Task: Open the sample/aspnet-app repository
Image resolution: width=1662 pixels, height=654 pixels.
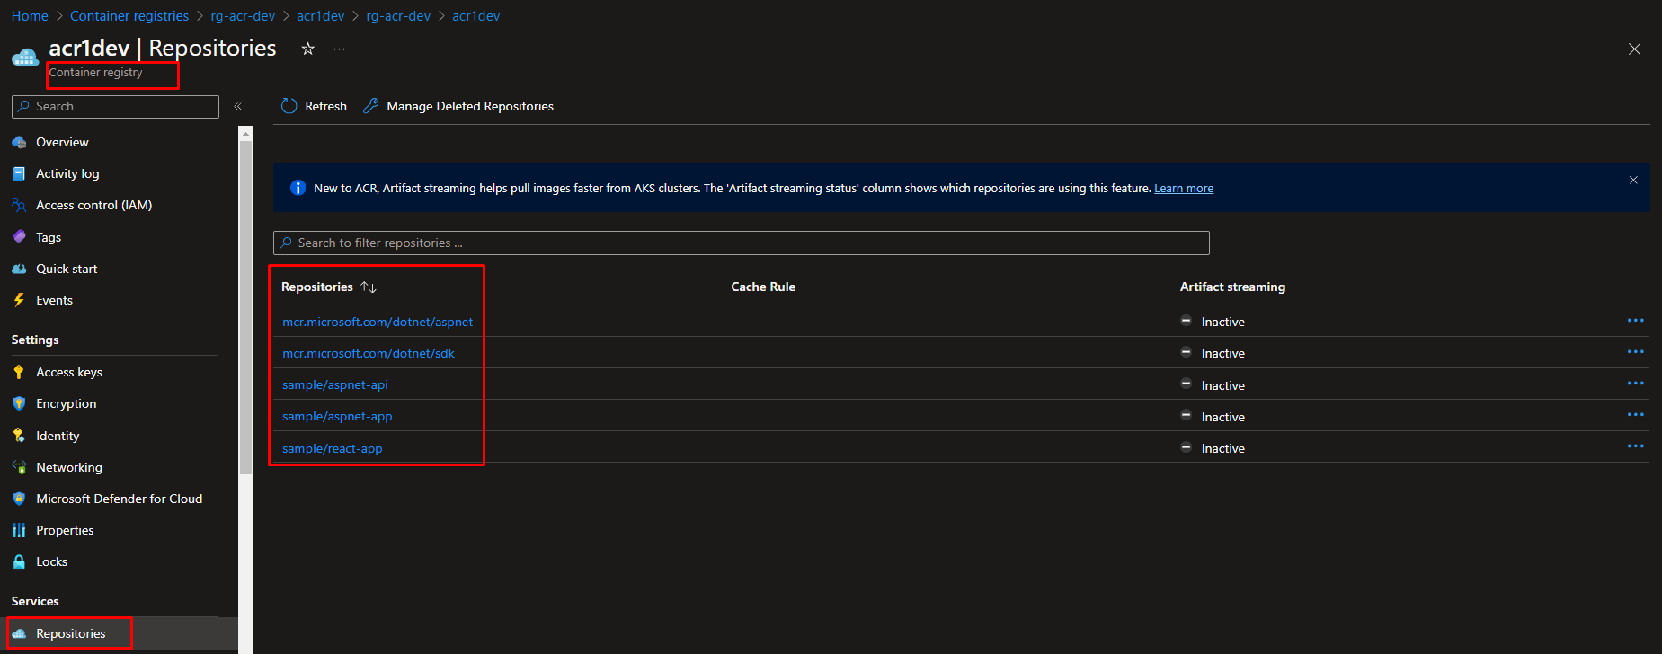Action: tap(337, 416)
